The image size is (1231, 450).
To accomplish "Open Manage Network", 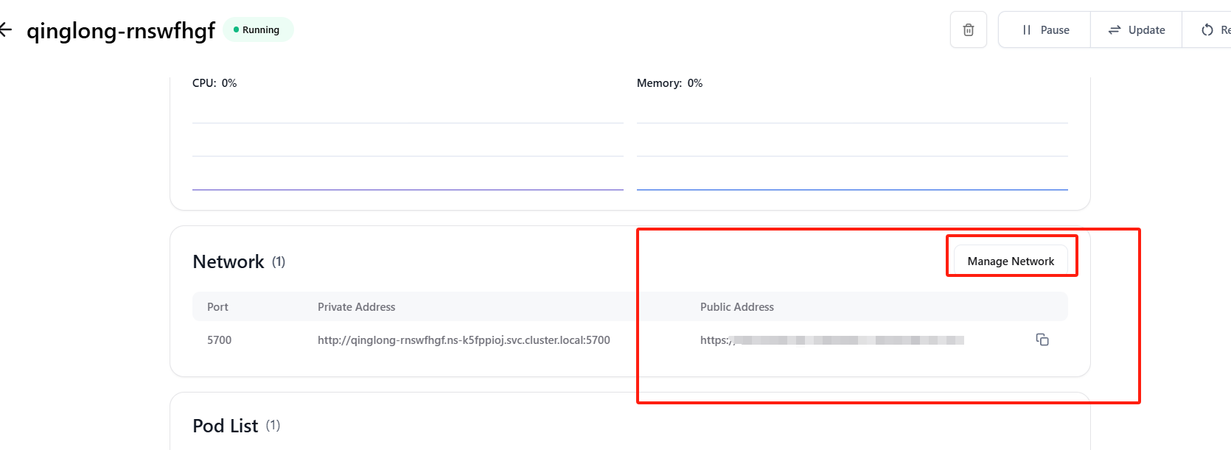I will 1011,261.
